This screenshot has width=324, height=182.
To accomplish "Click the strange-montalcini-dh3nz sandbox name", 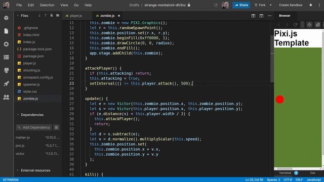I will [x=165, y=5].
